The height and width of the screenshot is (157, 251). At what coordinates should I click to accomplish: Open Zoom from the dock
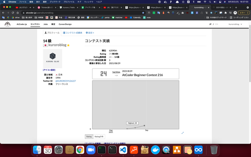tap(91, 150)
